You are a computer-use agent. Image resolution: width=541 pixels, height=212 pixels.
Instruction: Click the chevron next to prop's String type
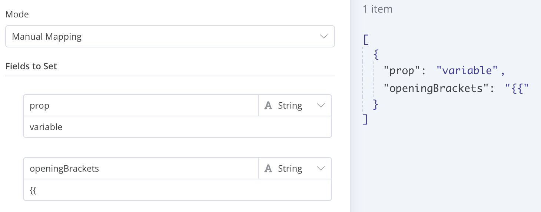[x=321, y=106]
